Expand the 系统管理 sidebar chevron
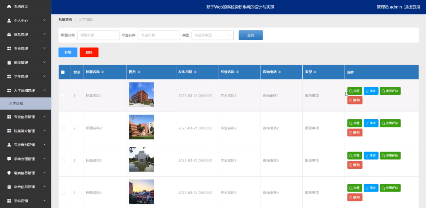The image size is (426, 208). pos(45,200)
